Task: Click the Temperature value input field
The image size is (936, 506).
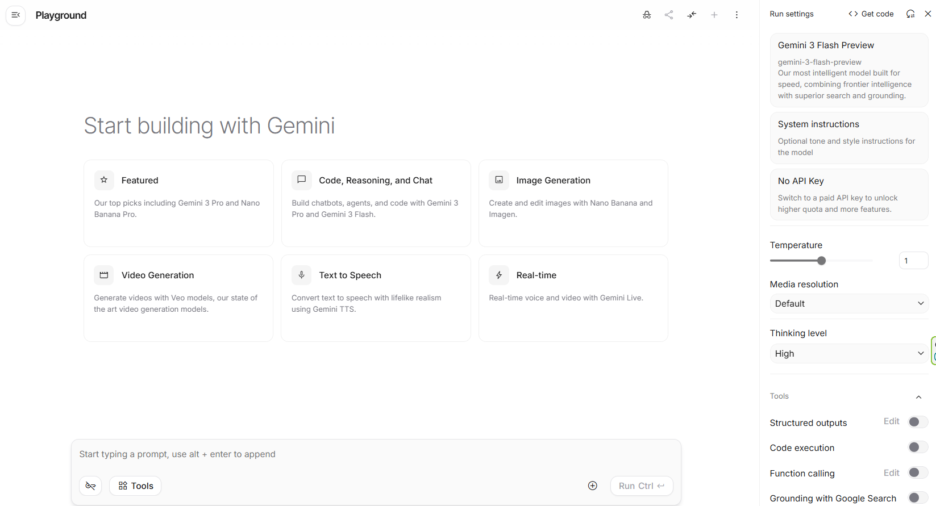Action: point(913,261)
